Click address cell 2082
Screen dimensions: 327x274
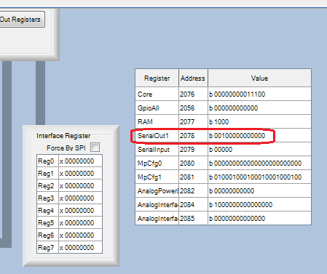click(193, 190)
